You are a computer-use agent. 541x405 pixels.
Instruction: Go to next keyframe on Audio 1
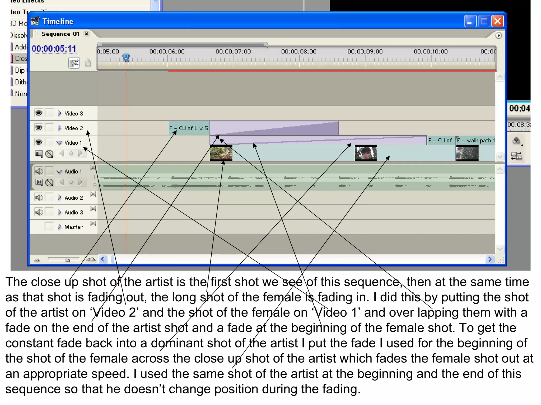pos(80,182)
